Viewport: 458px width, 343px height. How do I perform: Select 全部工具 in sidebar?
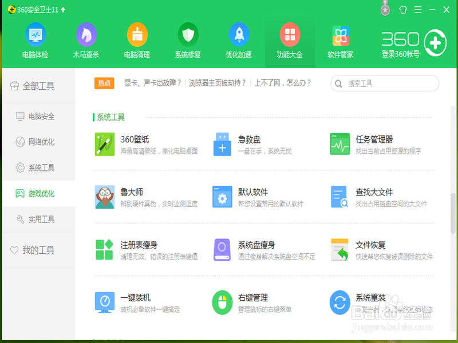[x=38, y=86]
